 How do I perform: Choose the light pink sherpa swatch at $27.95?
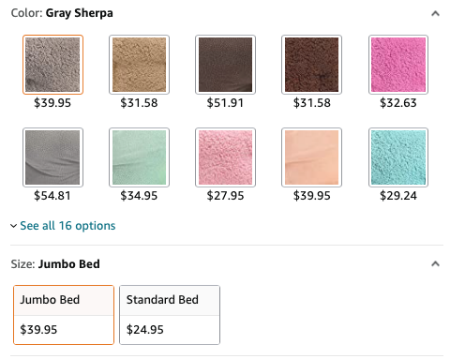(x=225, y=157)
